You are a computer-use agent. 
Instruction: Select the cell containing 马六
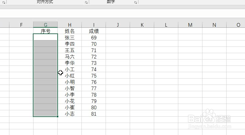click(69, 56)
